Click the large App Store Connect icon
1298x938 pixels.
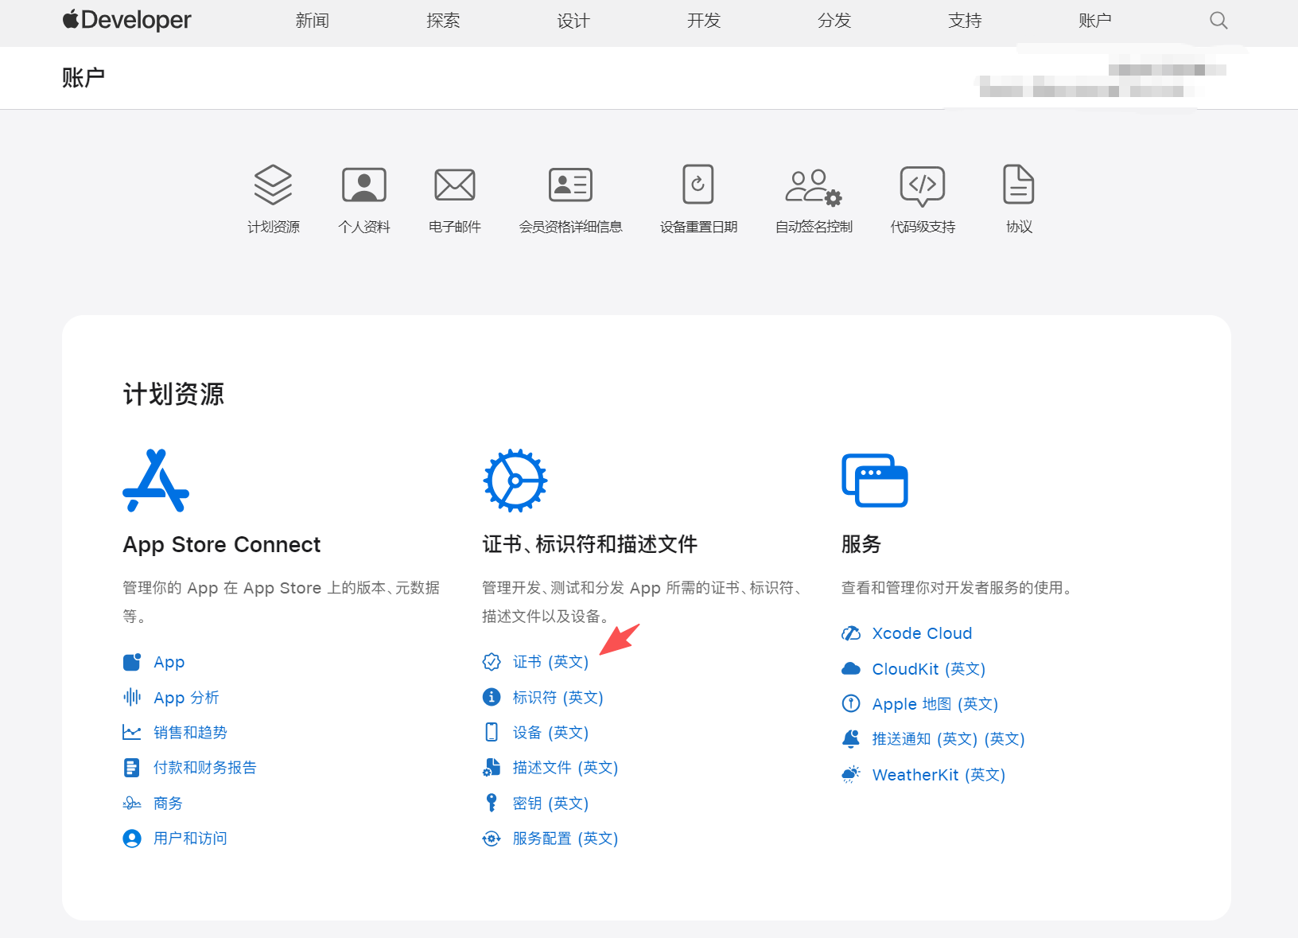click(x=156, y=481)
